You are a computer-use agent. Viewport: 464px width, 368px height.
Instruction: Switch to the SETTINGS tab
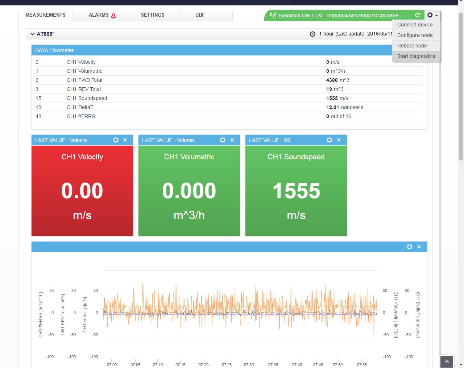point(153,15)
